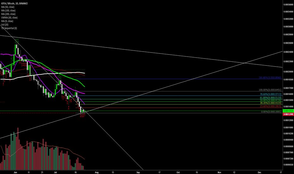Click the 0.00007900 price axis label
Screen dimensions: 294x174
288,152
